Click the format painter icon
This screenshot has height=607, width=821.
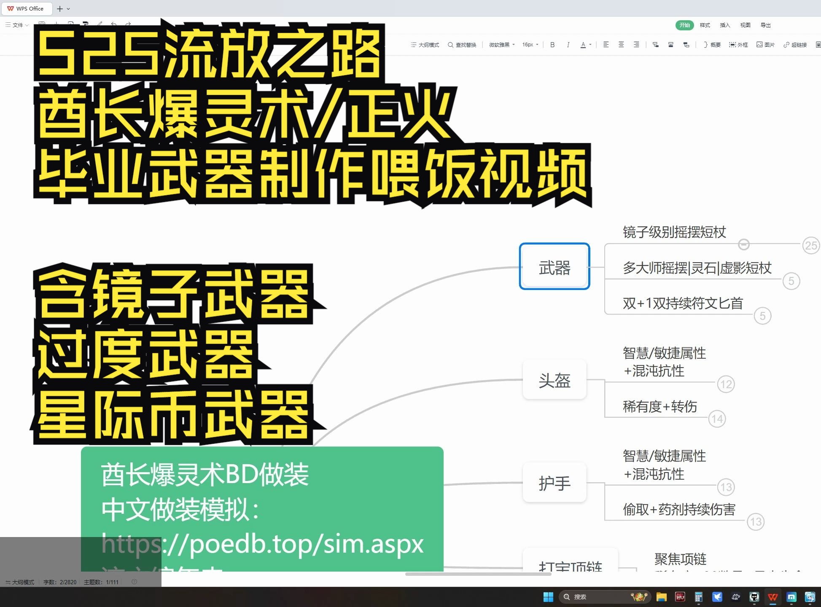[x=86, y=24]
